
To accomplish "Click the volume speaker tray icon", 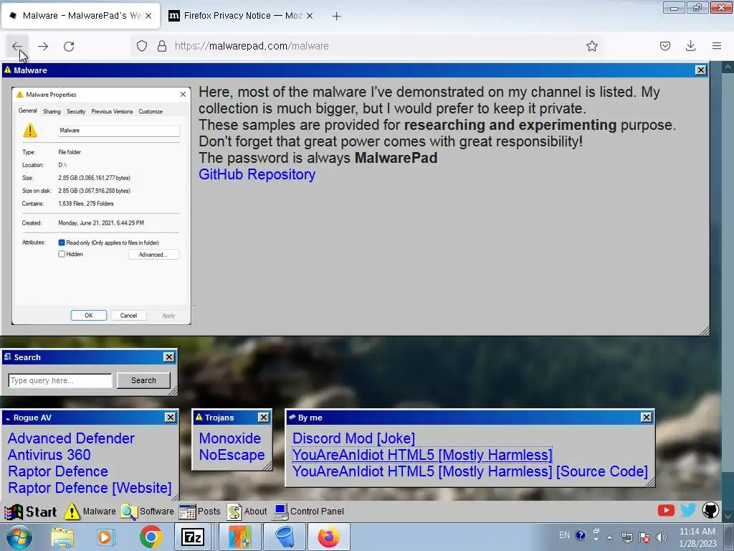I will tap(662, 537).
